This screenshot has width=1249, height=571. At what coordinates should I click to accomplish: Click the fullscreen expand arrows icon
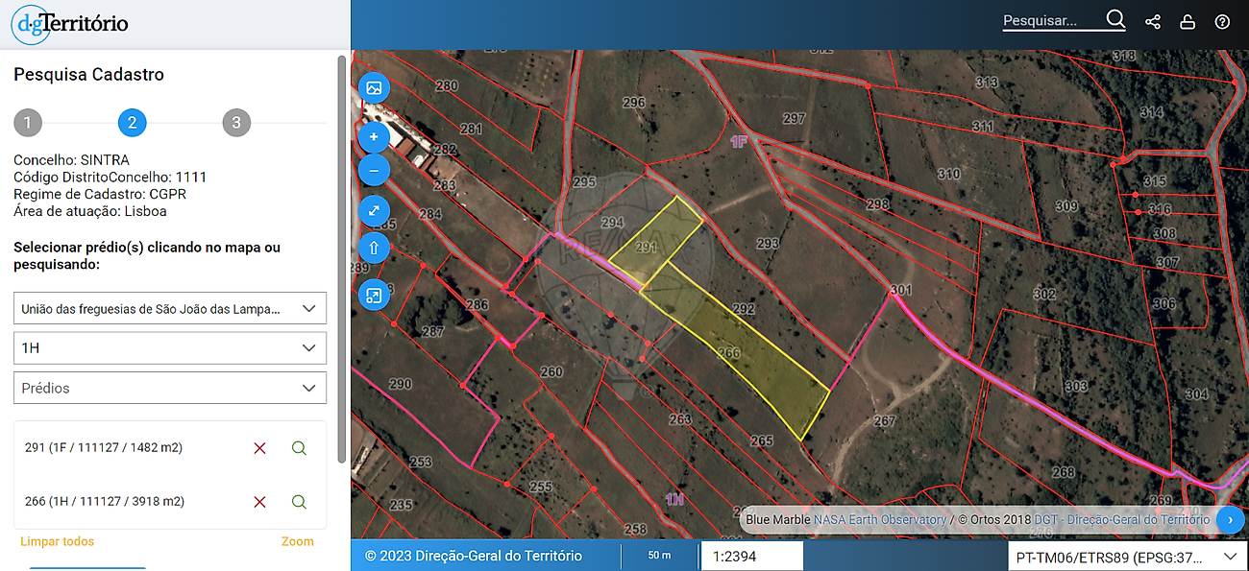point(374,210)
